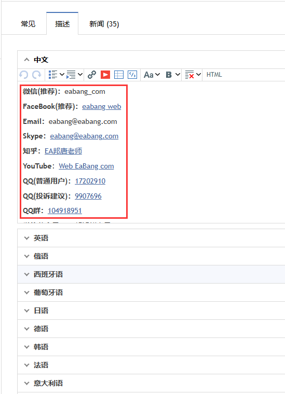The width and height of the screenshot is (285, 394).
Task: Insert a video with the red play icon
Action: click(x=105, y=75)
